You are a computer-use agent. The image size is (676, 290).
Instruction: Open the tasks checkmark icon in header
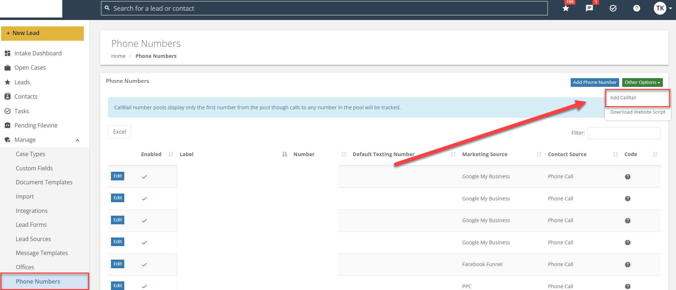point(613,8)
